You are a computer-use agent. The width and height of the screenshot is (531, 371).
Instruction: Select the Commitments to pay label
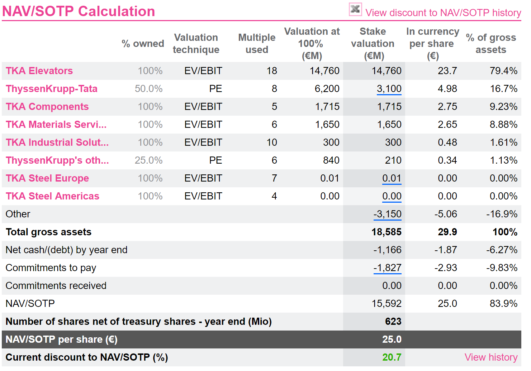(51, 268)
